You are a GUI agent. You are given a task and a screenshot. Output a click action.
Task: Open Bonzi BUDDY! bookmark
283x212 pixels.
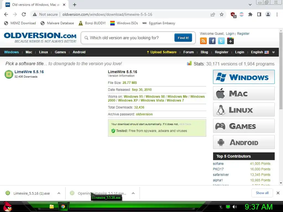coord(92,23)
